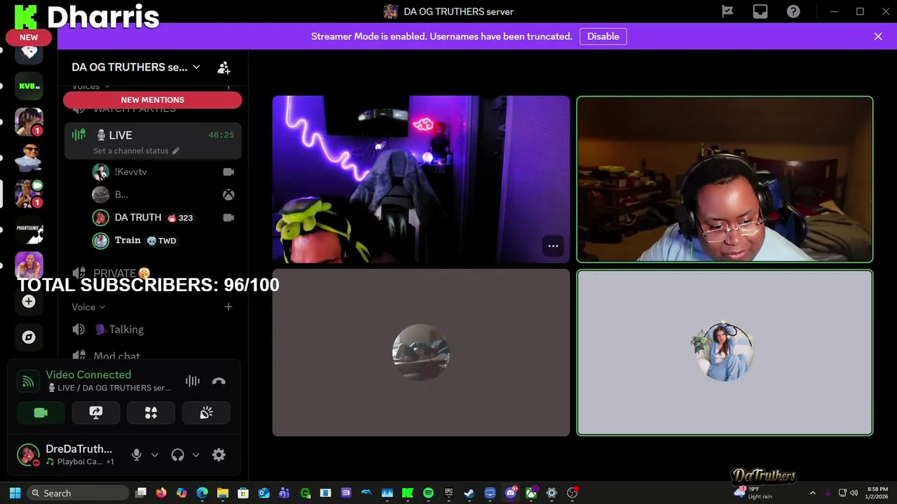Open Firefox from the taskbar
Viewport: 897px width, 504px height.
pos(161,493)
